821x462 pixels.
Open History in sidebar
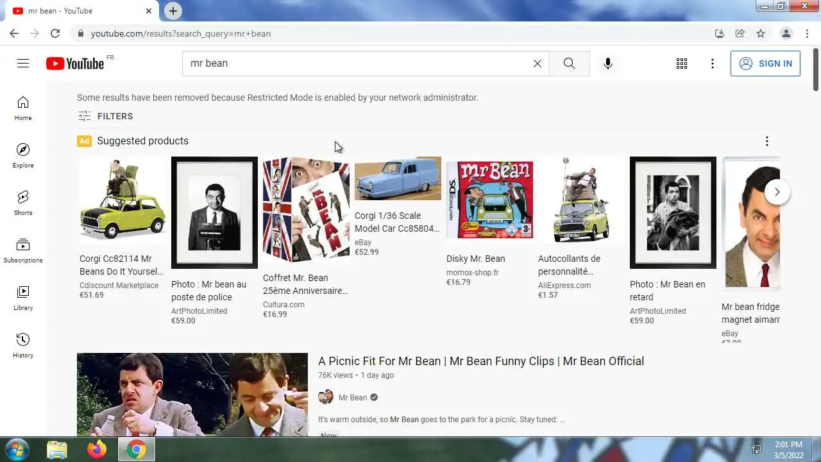pos(23,346)
